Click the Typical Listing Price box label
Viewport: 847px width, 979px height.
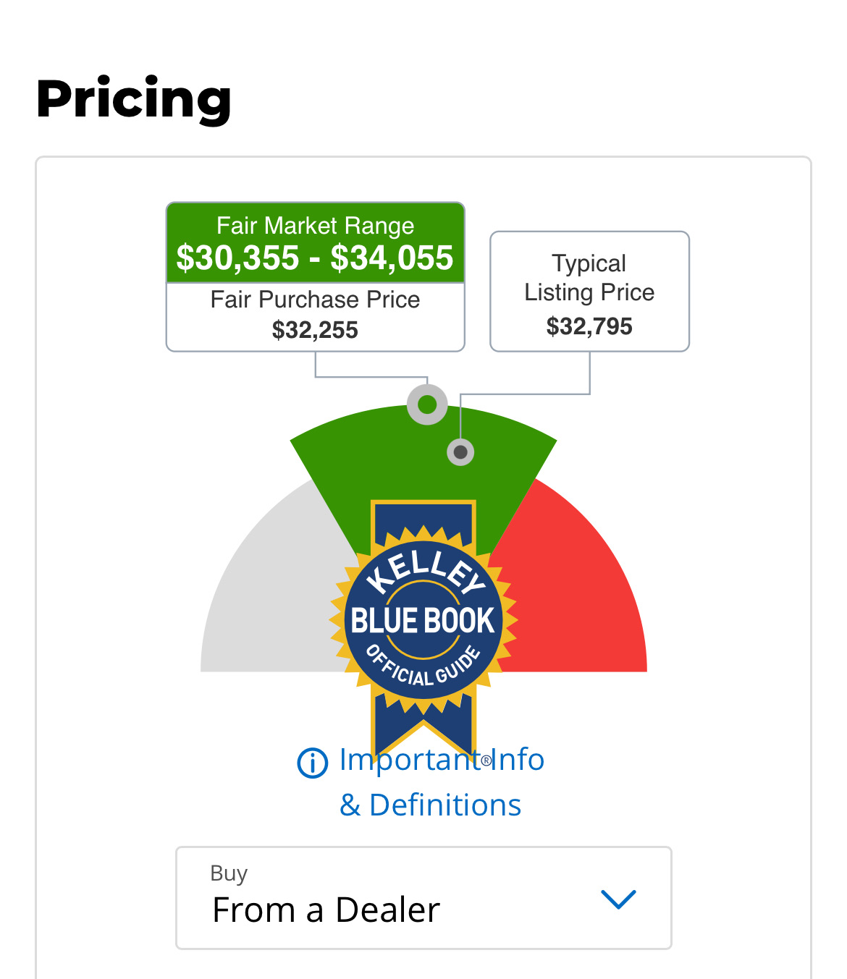point(589,278)
